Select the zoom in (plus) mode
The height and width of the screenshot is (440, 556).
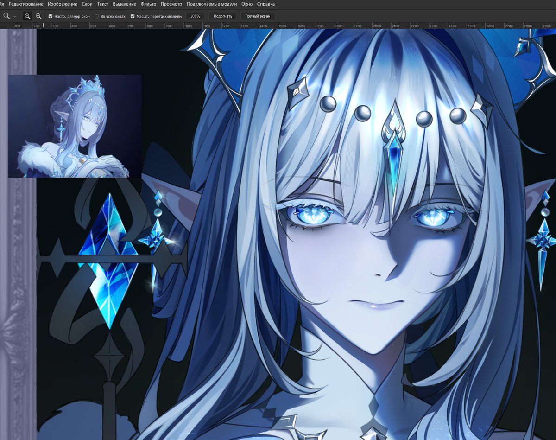(x=27, y=16)
